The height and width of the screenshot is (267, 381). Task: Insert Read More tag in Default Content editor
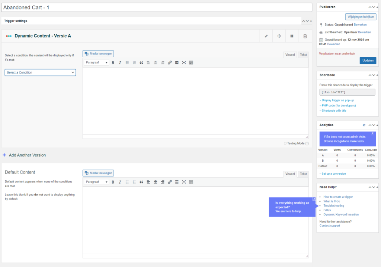pyautogui.click(x=177, y=182)
